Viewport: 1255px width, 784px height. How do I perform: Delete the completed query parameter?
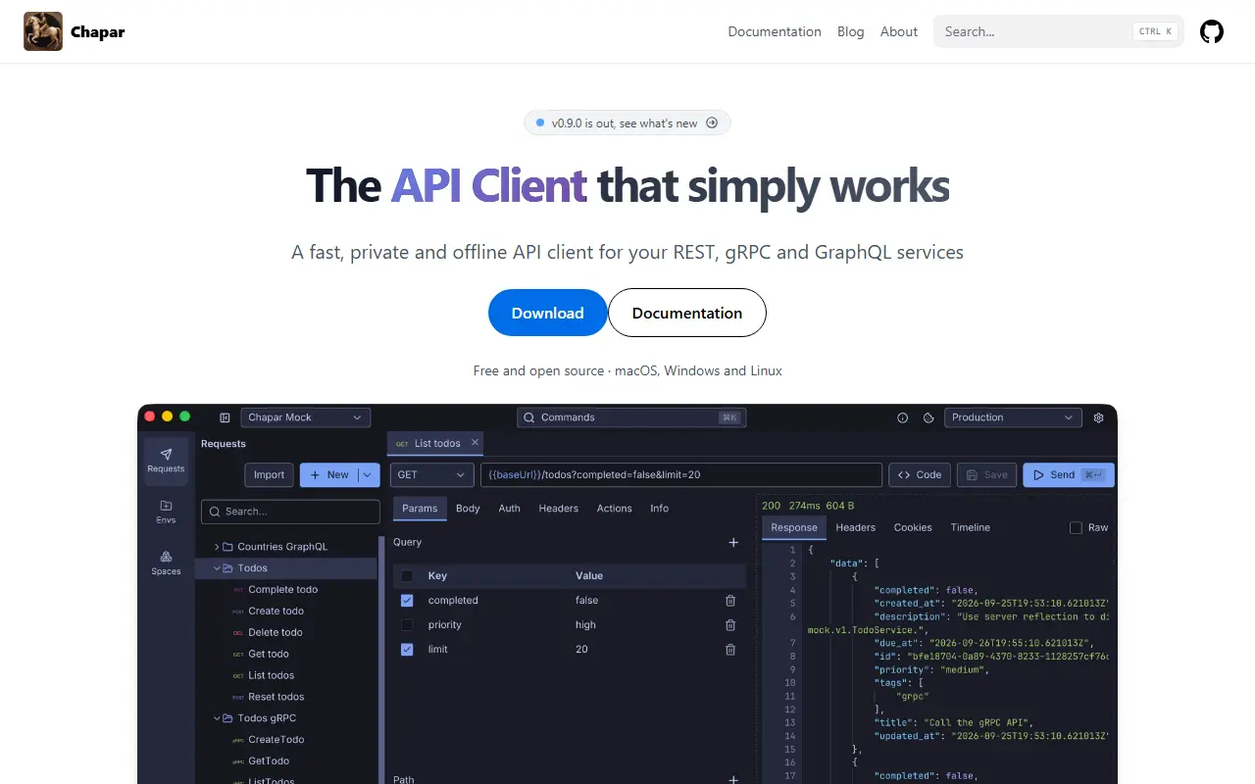tap(729, 601)
